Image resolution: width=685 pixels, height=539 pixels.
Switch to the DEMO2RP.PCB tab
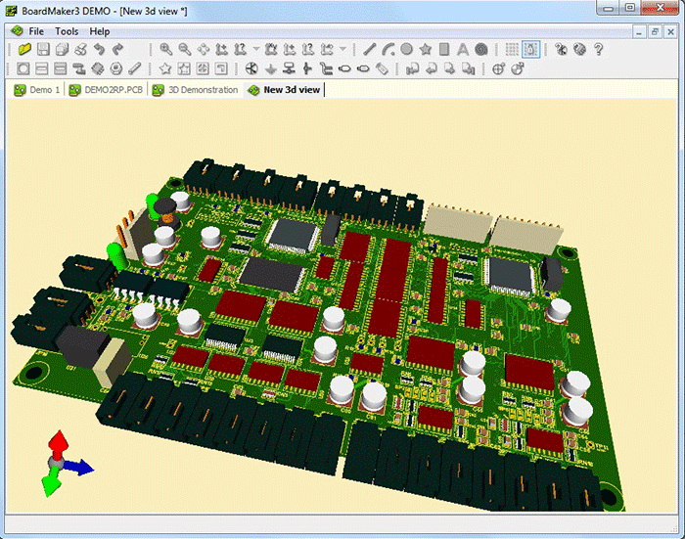tap(106, 90)
